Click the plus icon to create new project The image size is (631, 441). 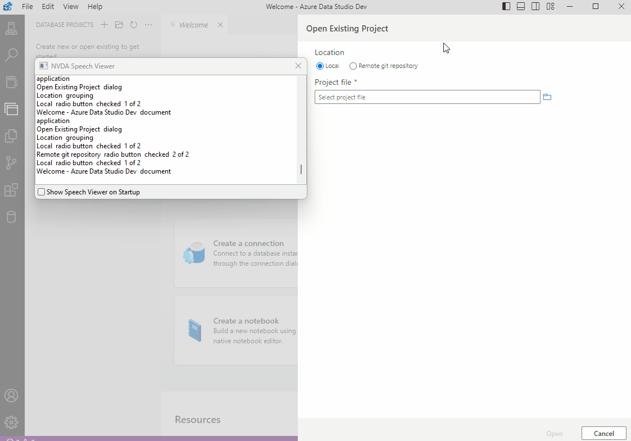click(104, 25)
